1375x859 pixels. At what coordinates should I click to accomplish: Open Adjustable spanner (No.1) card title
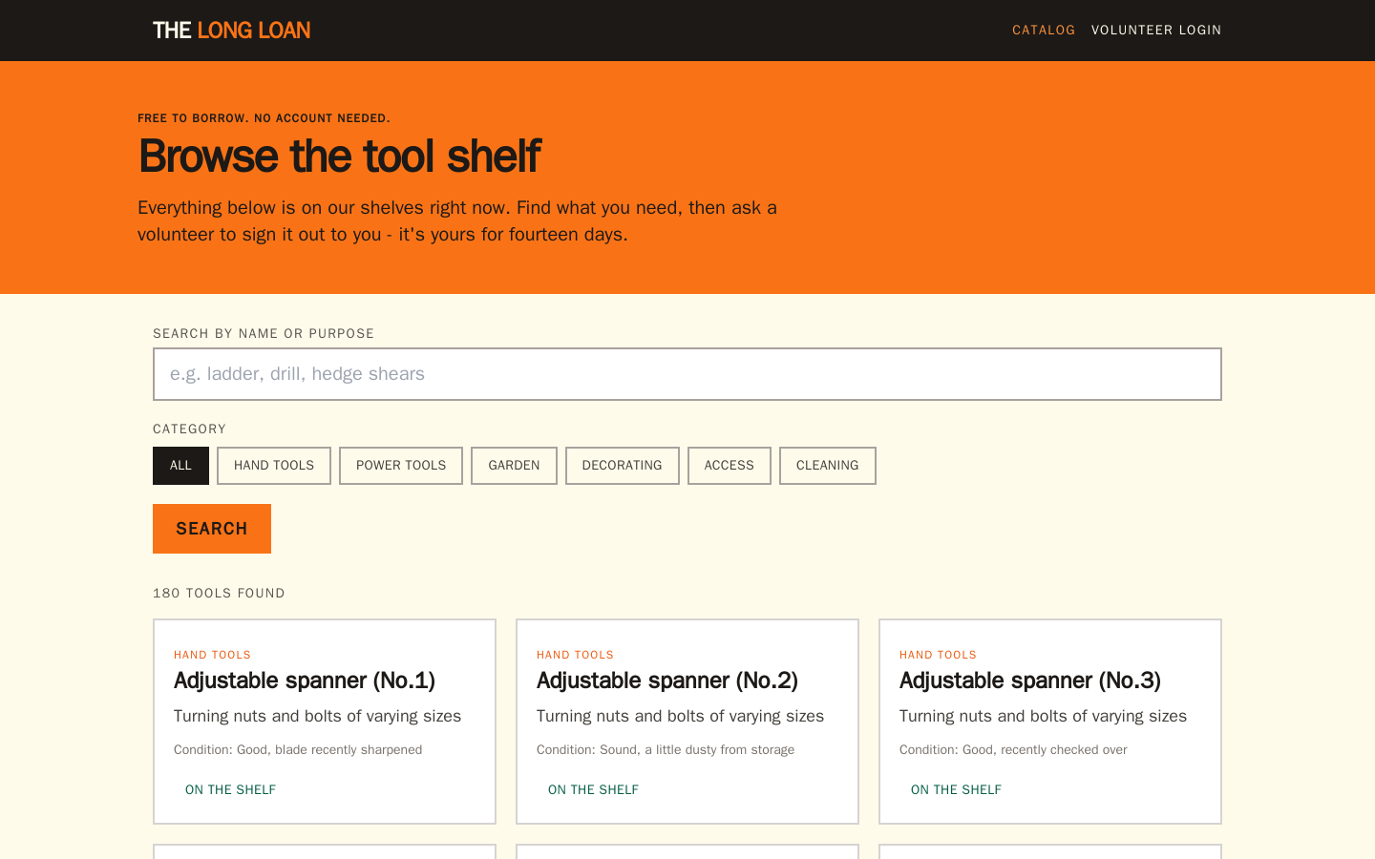coord(305,681)
